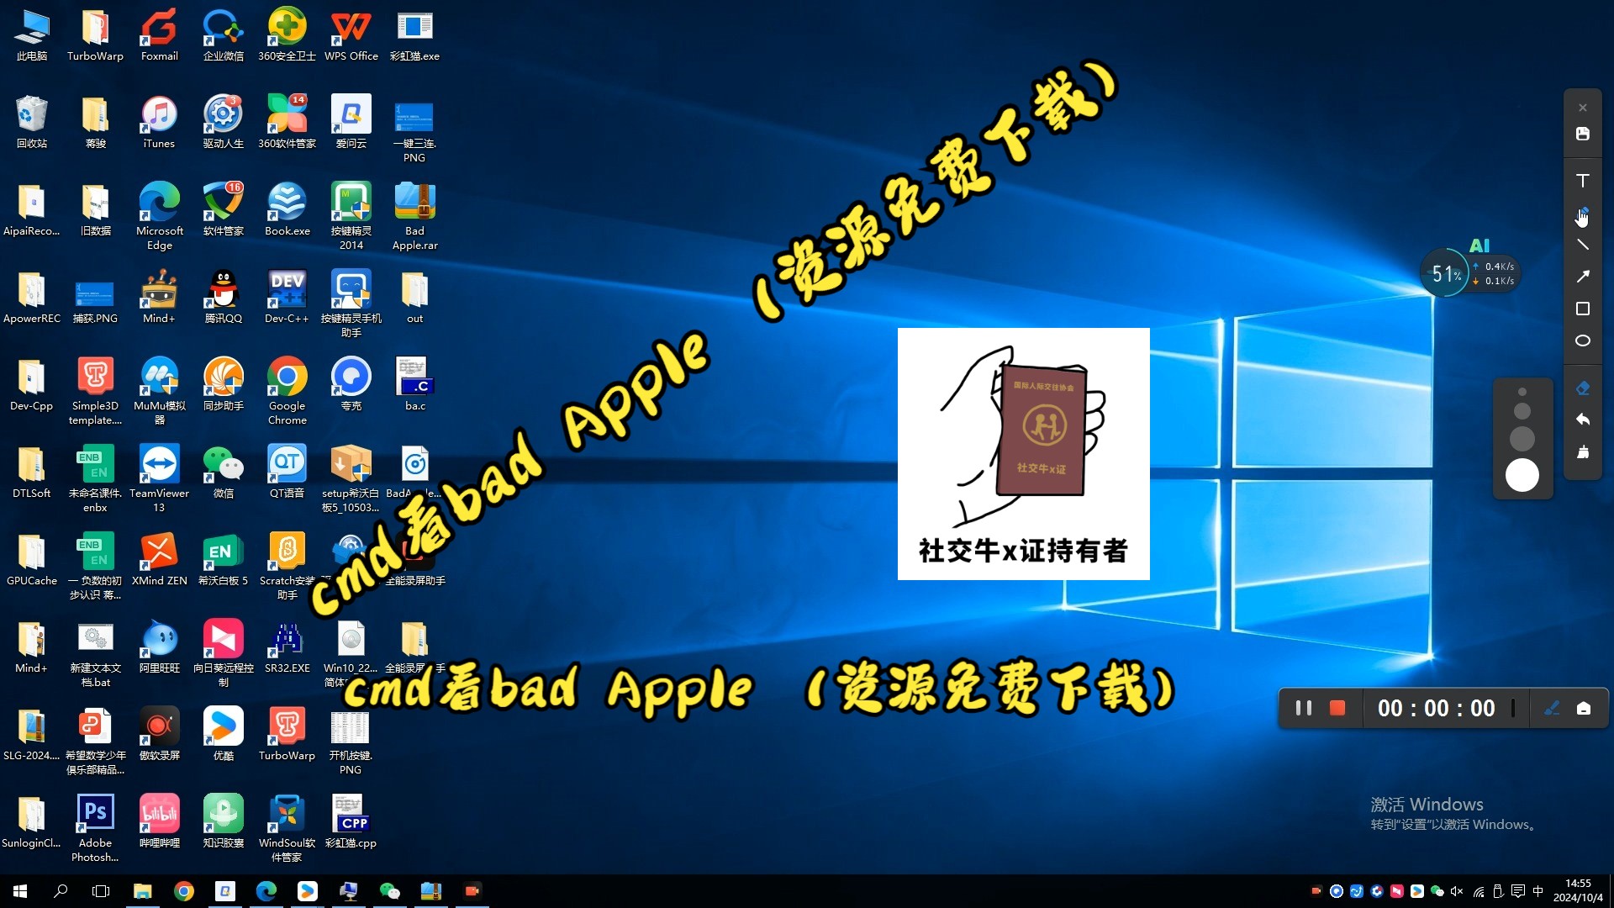Open Task View on the taskbar
Screen dimensions: 1614x908
tap(101, 891)
